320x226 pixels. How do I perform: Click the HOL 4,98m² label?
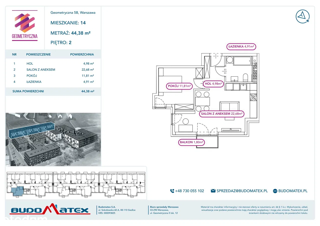click(213, 84)
